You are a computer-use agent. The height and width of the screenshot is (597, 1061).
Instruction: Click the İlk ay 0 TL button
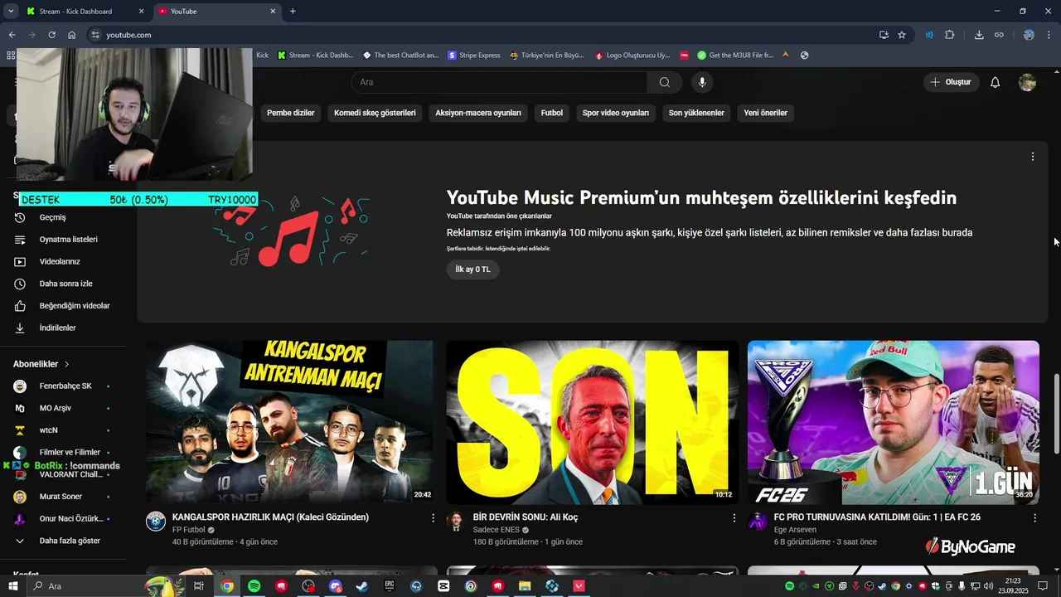click(472, 269)
